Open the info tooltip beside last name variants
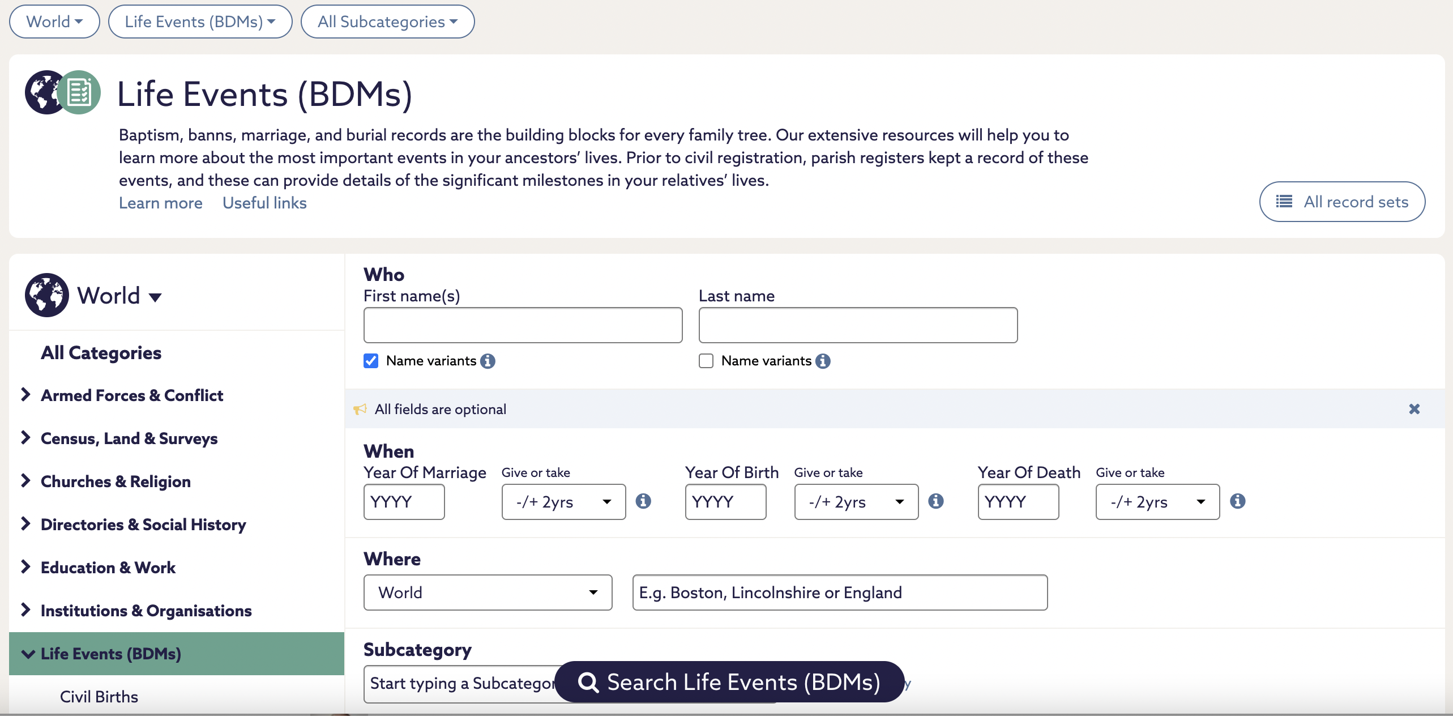The width and height of the screenshot is (1453, 716). click(x=823, y=361)
